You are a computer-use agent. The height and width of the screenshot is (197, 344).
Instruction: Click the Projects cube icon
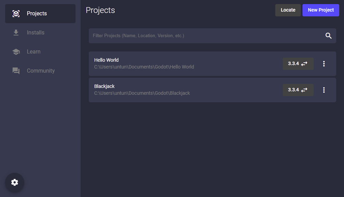[16, 14]
